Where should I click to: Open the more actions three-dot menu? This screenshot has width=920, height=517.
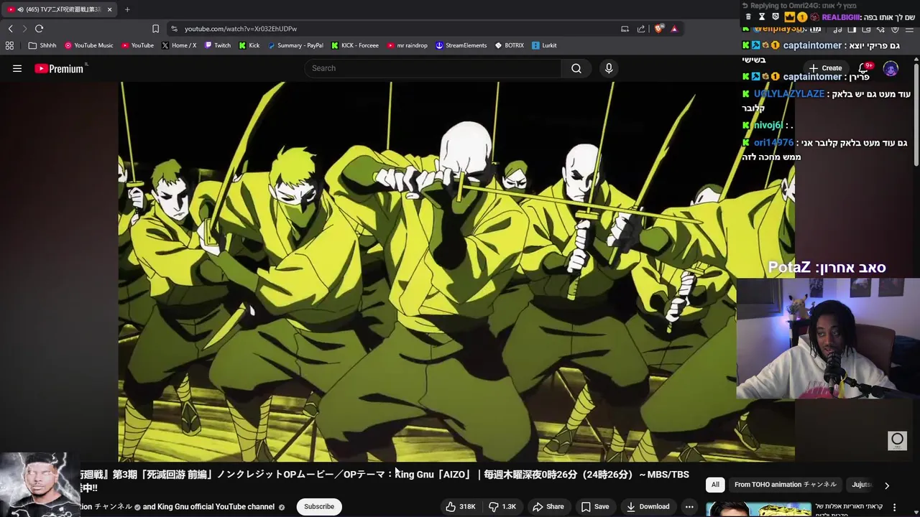pos(689,506)
